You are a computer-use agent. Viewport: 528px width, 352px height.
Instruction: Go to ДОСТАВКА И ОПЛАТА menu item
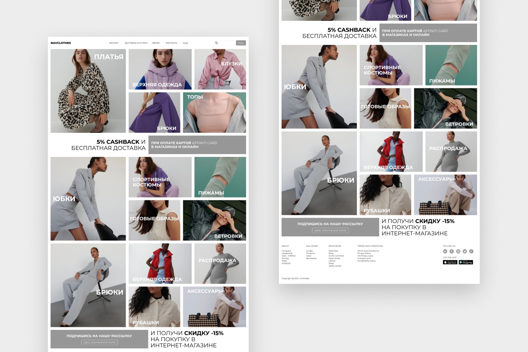136,43
